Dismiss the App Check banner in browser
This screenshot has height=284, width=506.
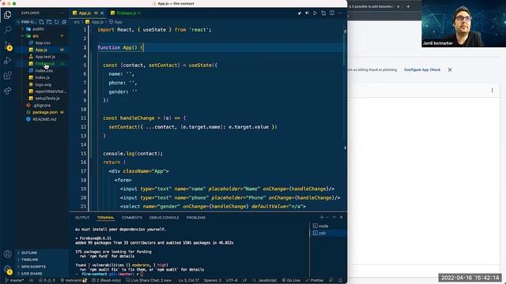click(450, 69)
